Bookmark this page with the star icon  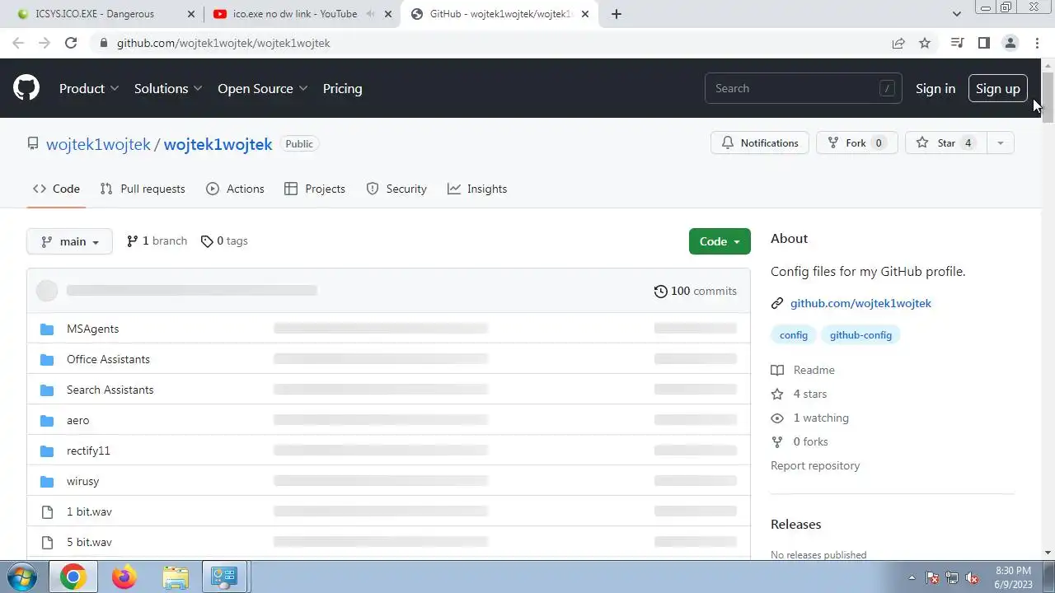coord(925,43)
